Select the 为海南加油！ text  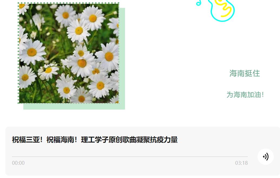click(245, 95)
